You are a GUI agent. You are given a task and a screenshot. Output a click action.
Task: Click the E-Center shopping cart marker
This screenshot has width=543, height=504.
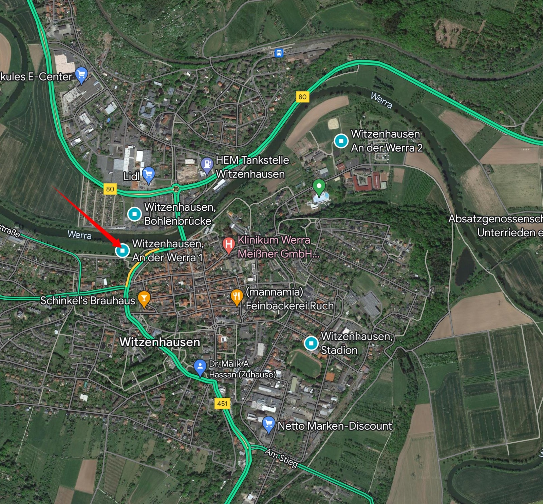click(81, 76)
